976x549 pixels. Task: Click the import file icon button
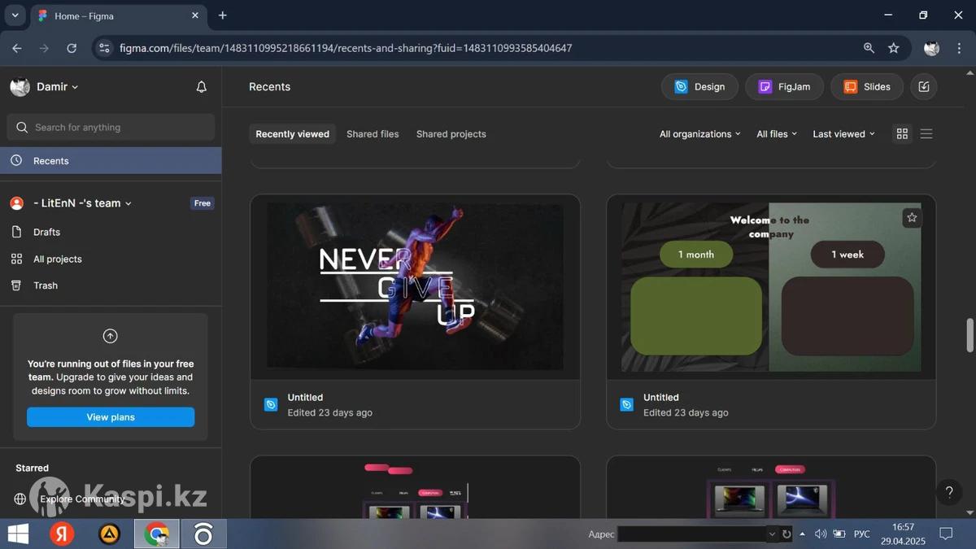pyautogui.click(x=924, y=87)
